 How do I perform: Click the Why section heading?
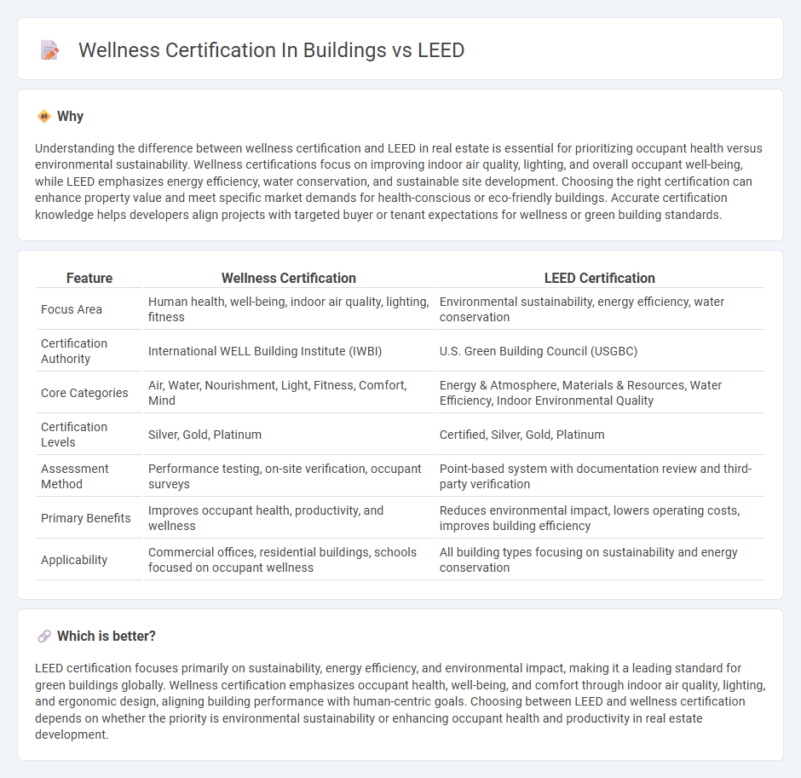tap(70, 117)
